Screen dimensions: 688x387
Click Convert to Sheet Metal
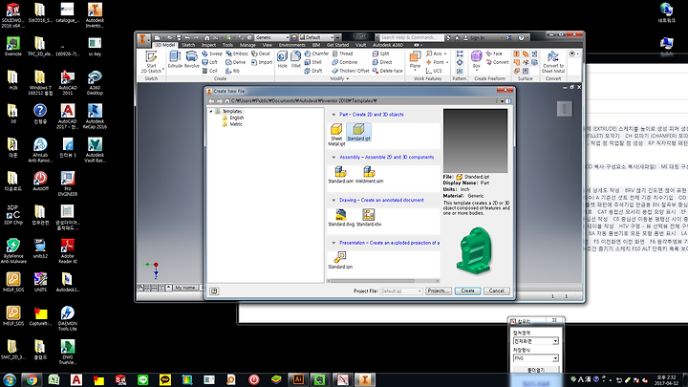coord(553,62)
